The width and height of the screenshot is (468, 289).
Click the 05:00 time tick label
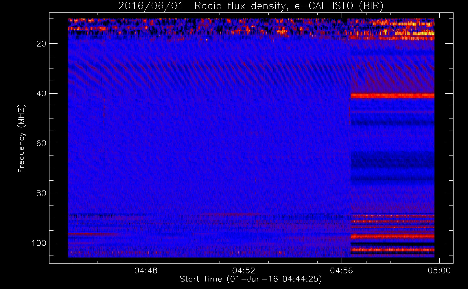tap(439, 271)
